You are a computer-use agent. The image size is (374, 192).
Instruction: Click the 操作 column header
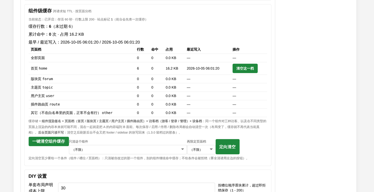point(236,49)
